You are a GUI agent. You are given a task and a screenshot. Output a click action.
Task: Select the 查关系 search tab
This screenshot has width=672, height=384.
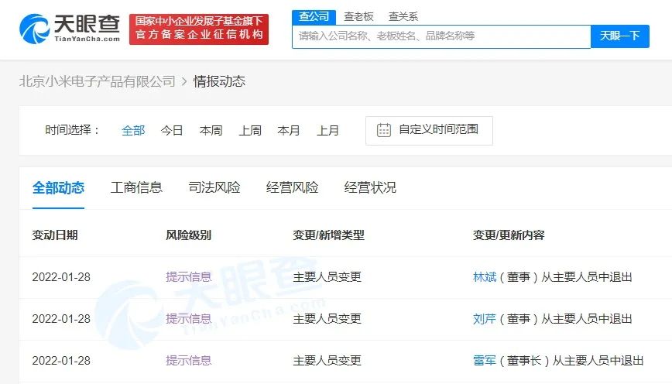pos(403,17)
